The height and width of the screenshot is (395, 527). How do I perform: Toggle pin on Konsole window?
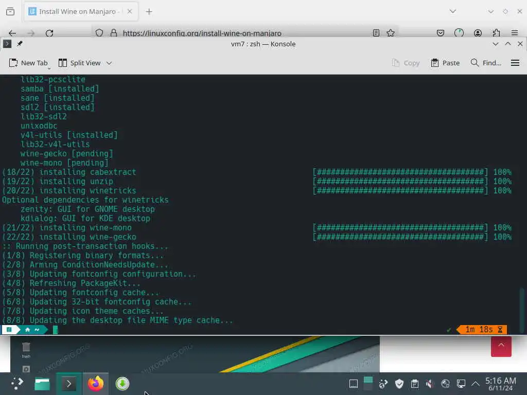pyautogui.click(x=20, y=44)
